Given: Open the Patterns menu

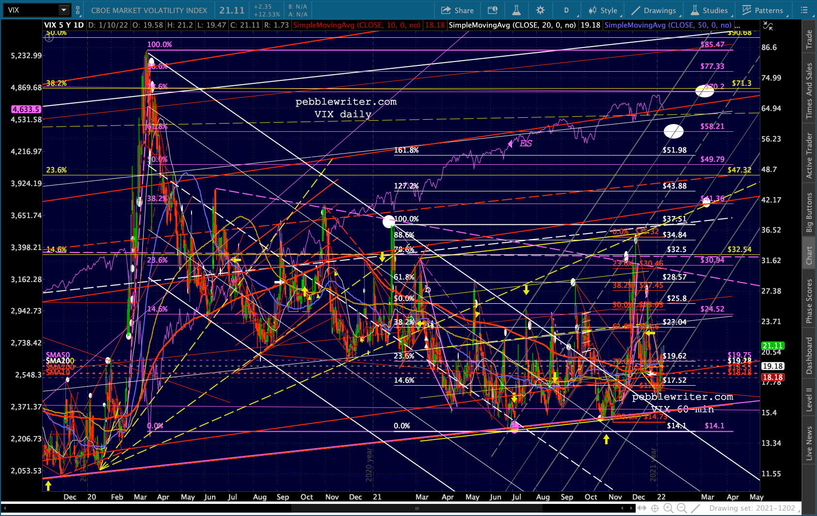Looking at the screenshot, I should (763, 10).
